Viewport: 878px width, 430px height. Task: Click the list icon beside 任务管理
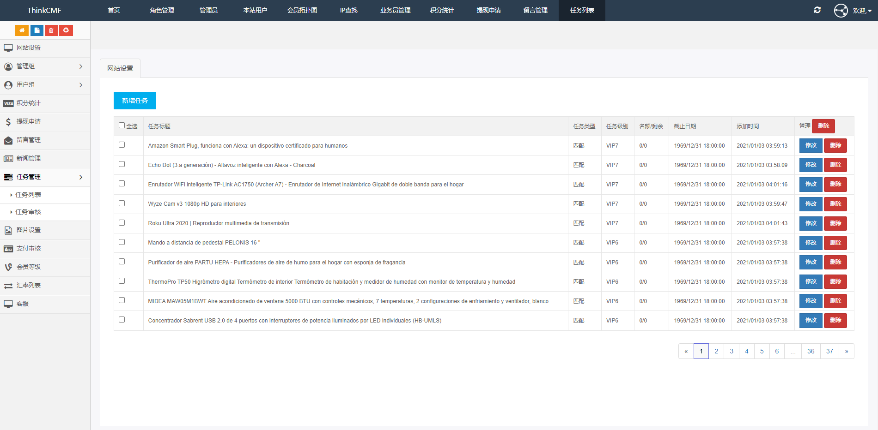point(8,177)
